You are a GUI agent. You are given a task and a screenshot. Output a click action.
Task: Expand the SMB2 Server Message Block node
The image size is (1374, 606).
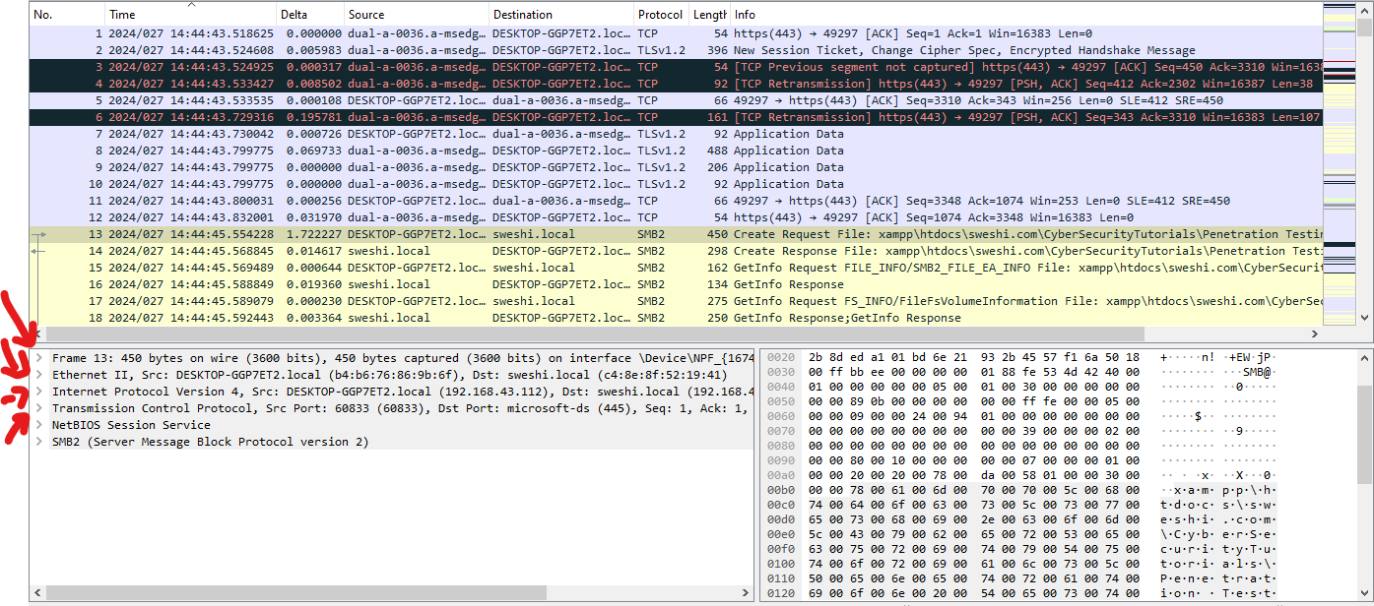(39, 442)
